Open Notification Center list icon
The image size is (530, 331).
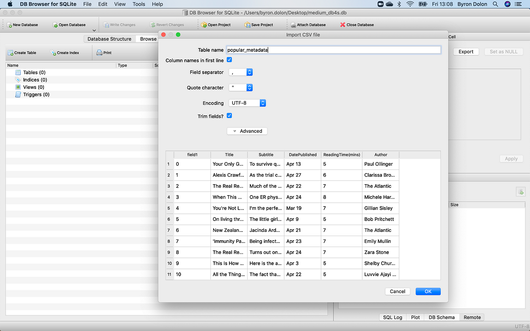point(519,4)
